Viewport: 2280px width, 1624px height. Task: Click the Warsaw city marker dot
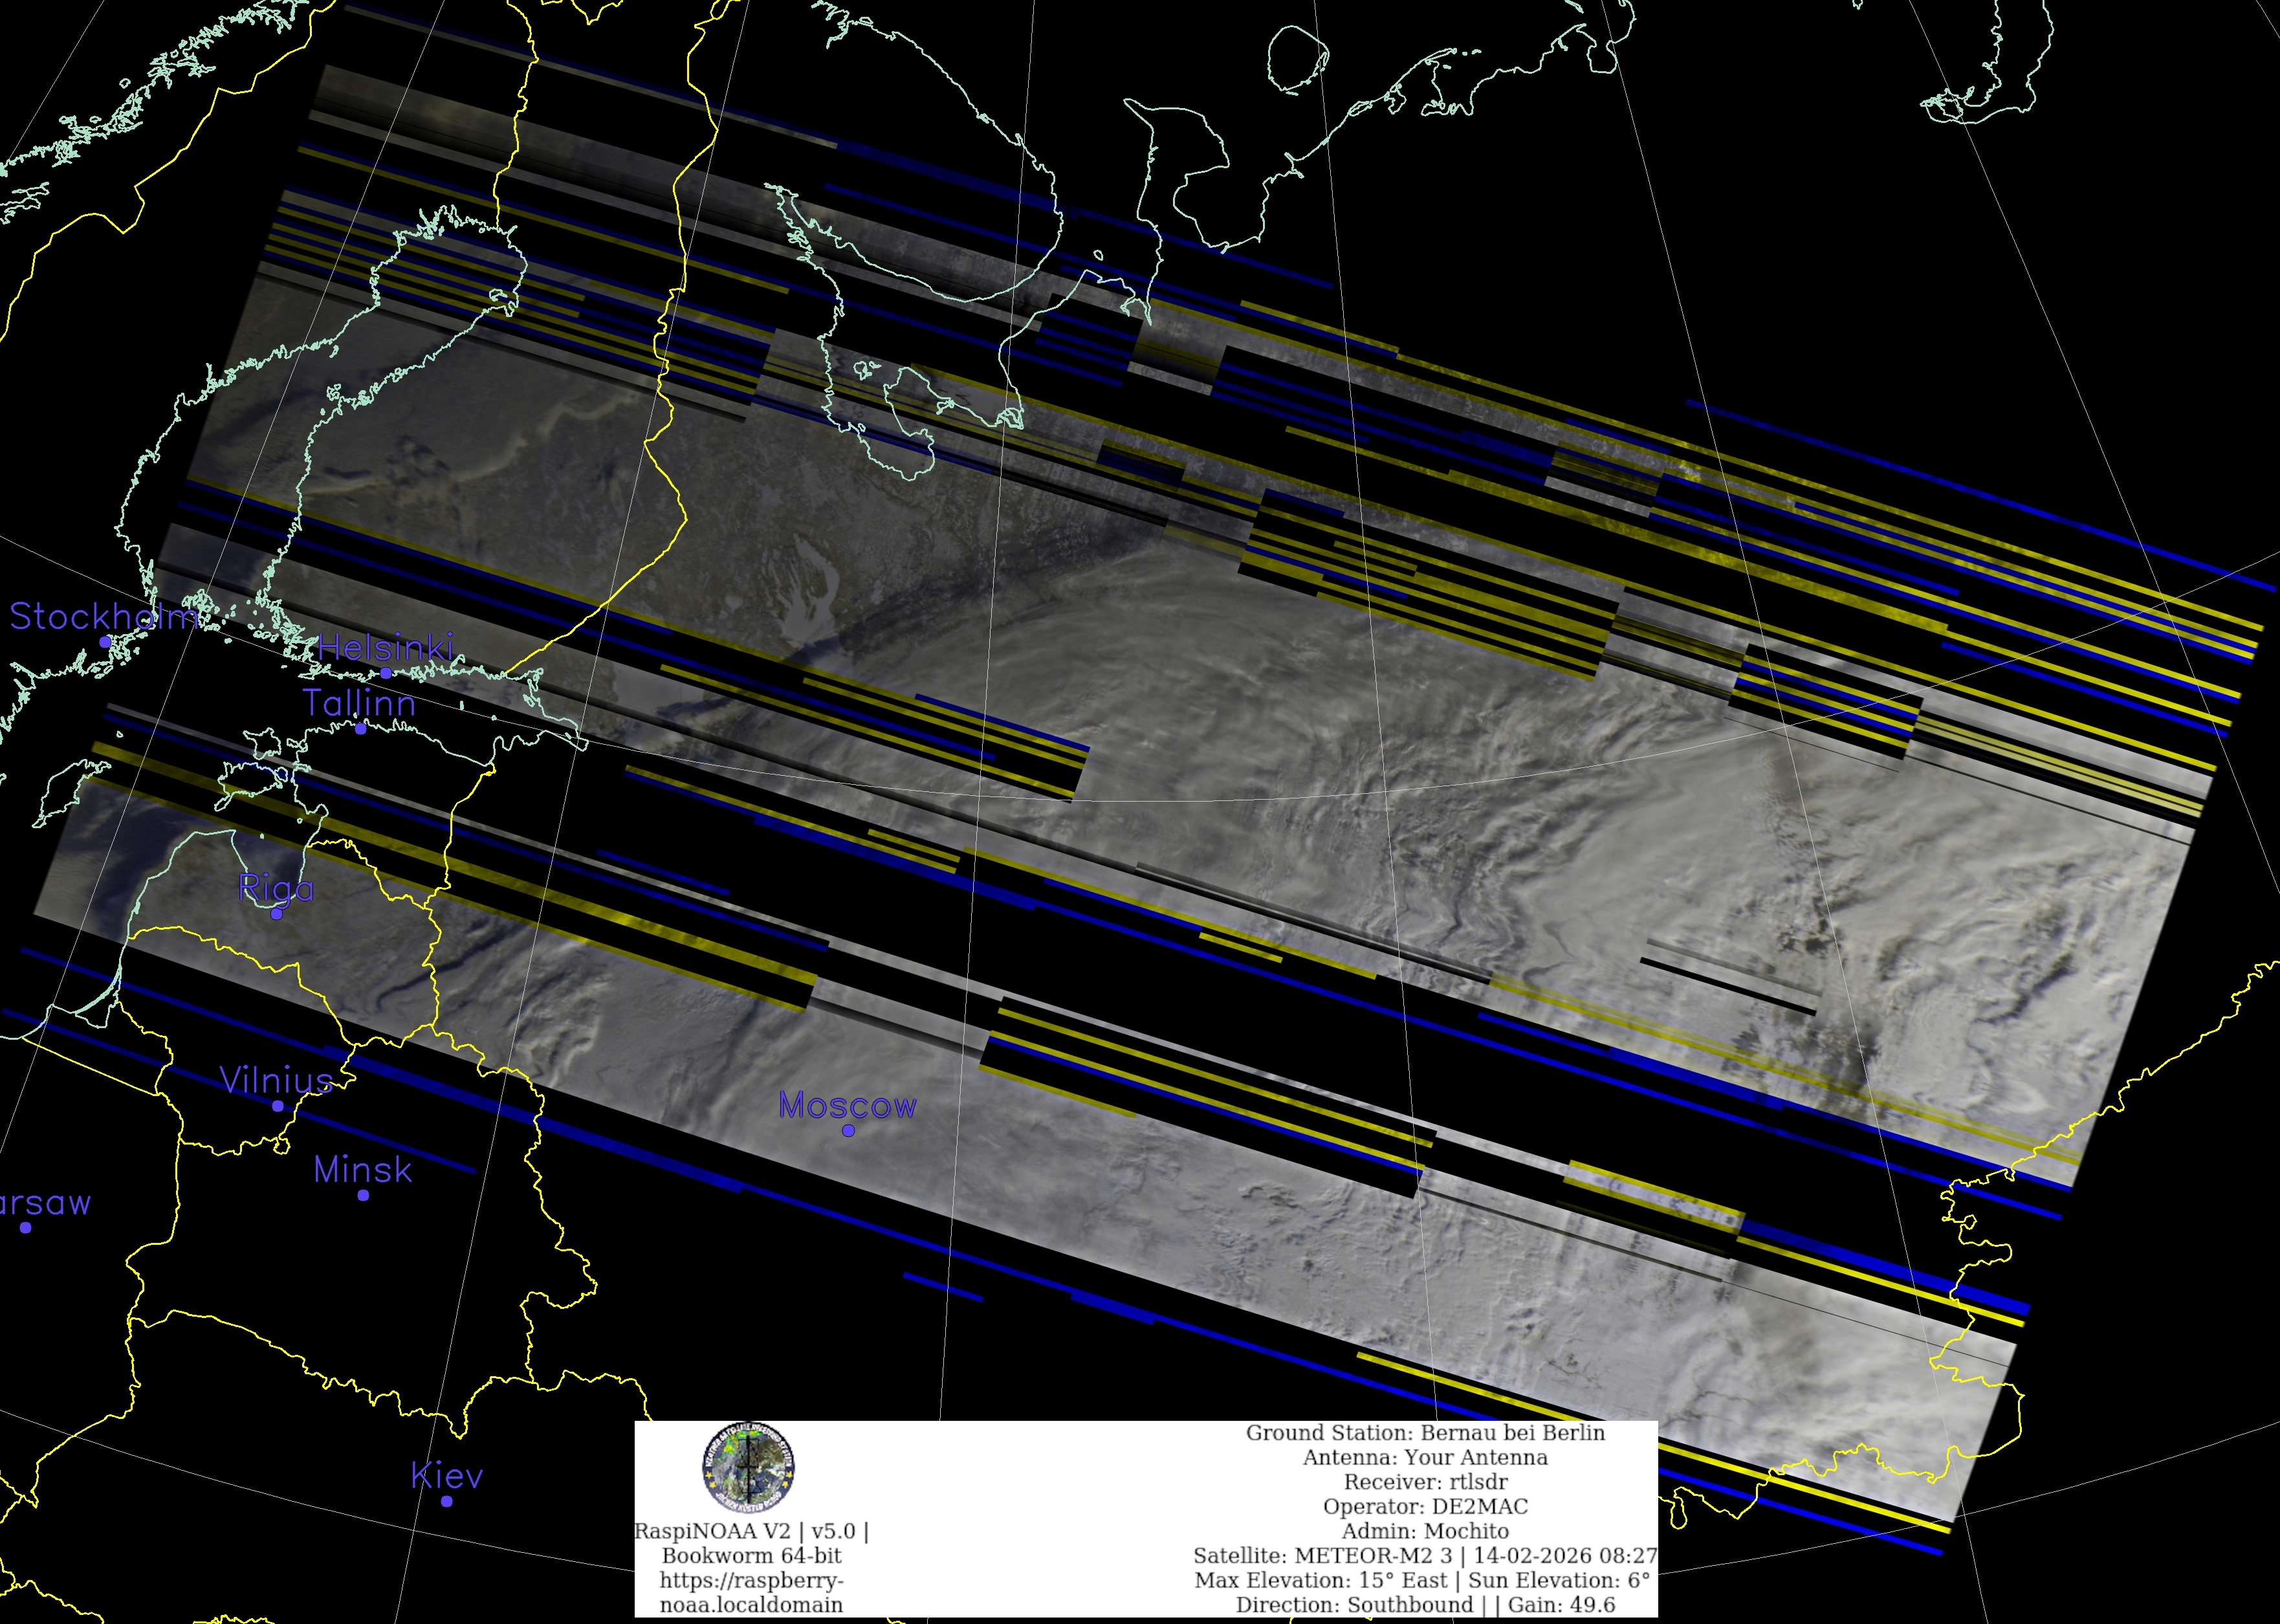tap(26, 1227)
